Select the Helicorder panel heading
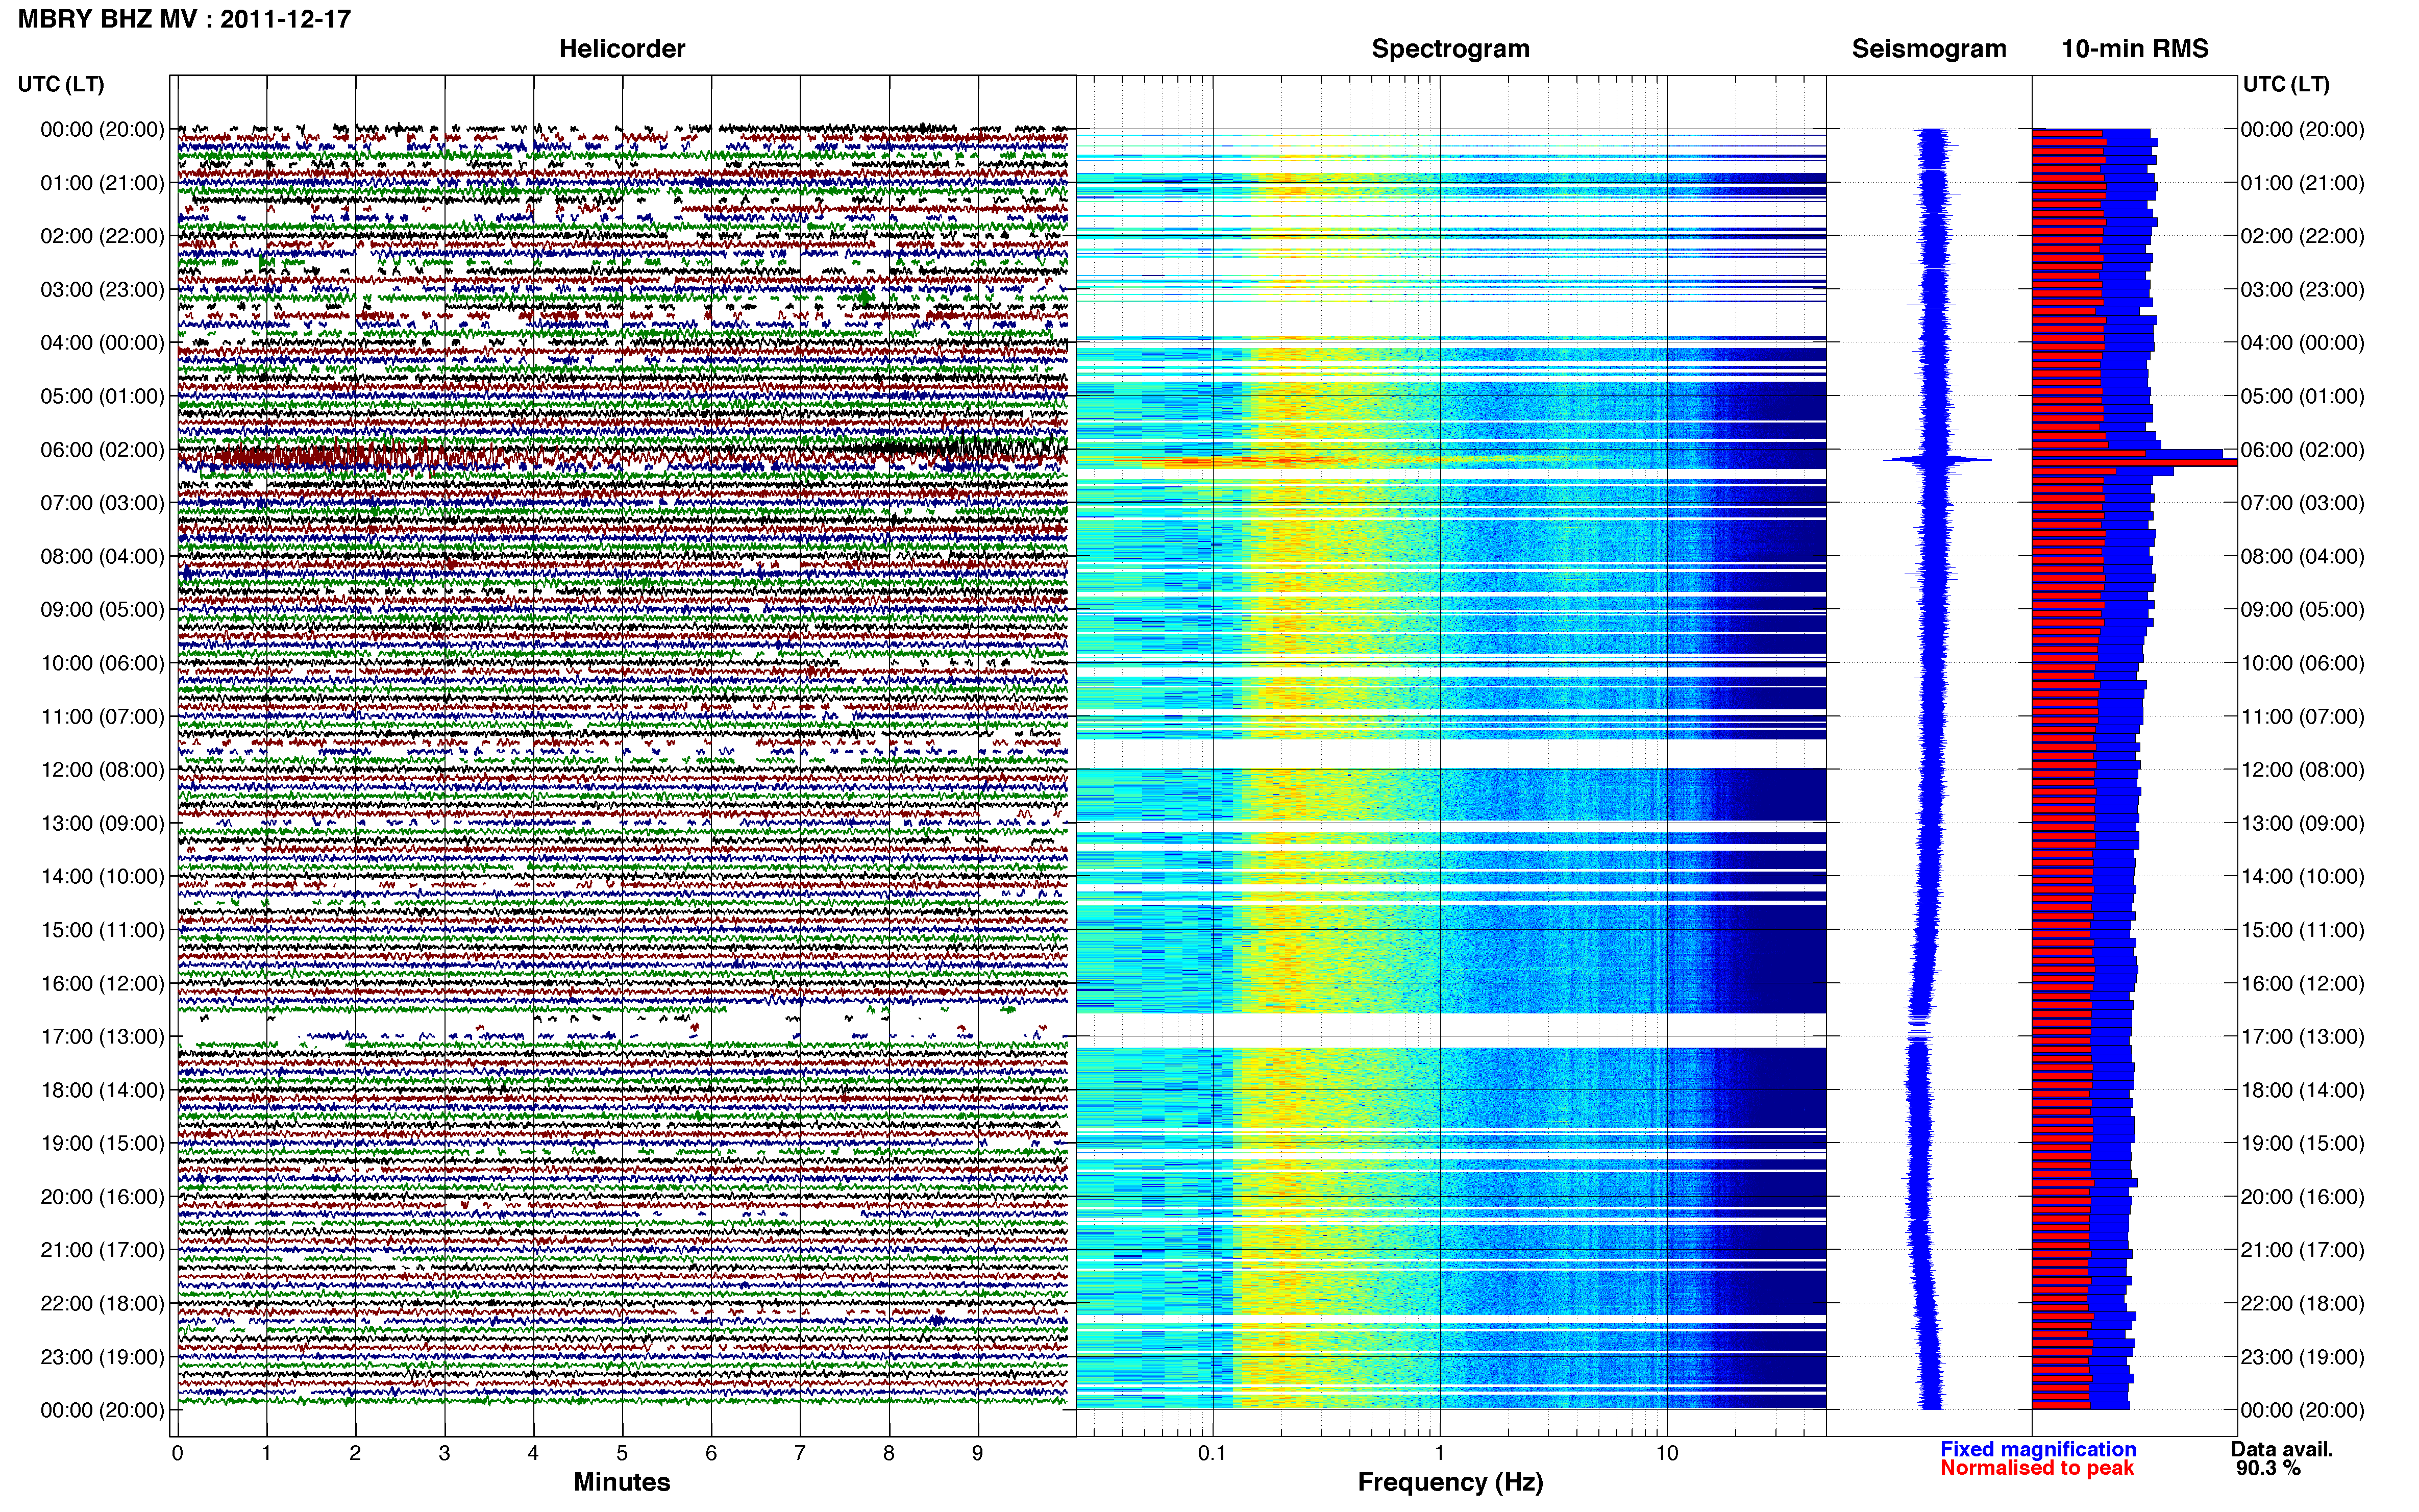Screen dimensions: 2419x1512 tap(622, 49)
